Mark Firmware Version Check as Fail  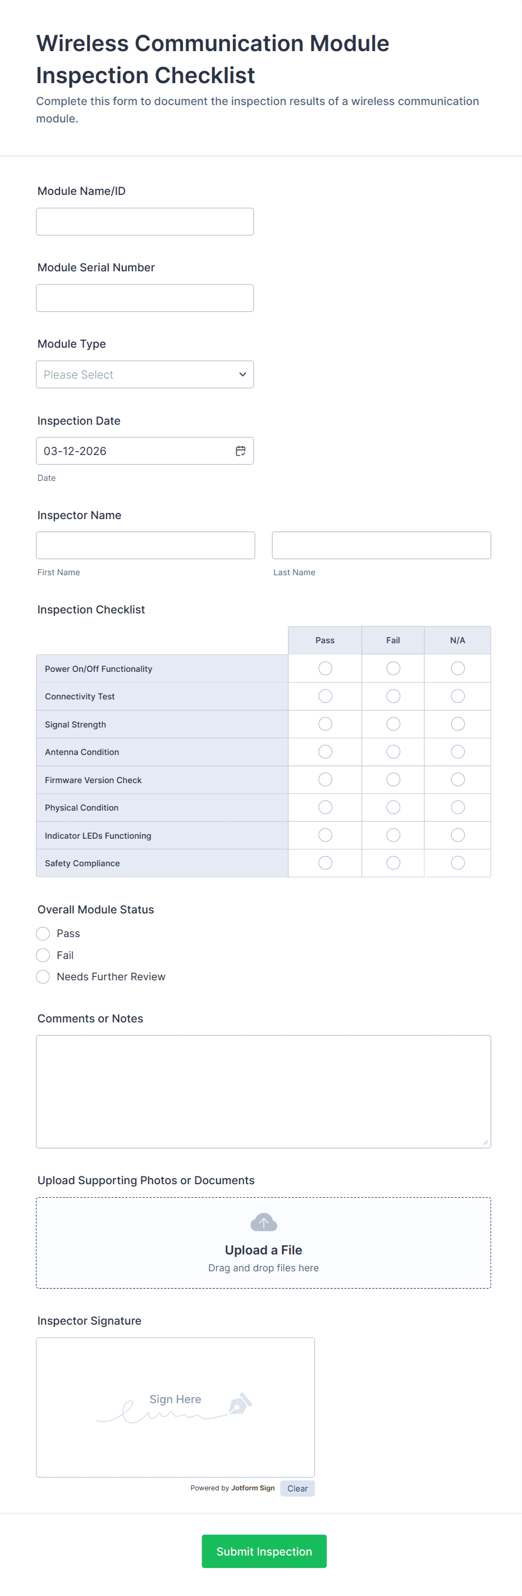click(393, 779)
